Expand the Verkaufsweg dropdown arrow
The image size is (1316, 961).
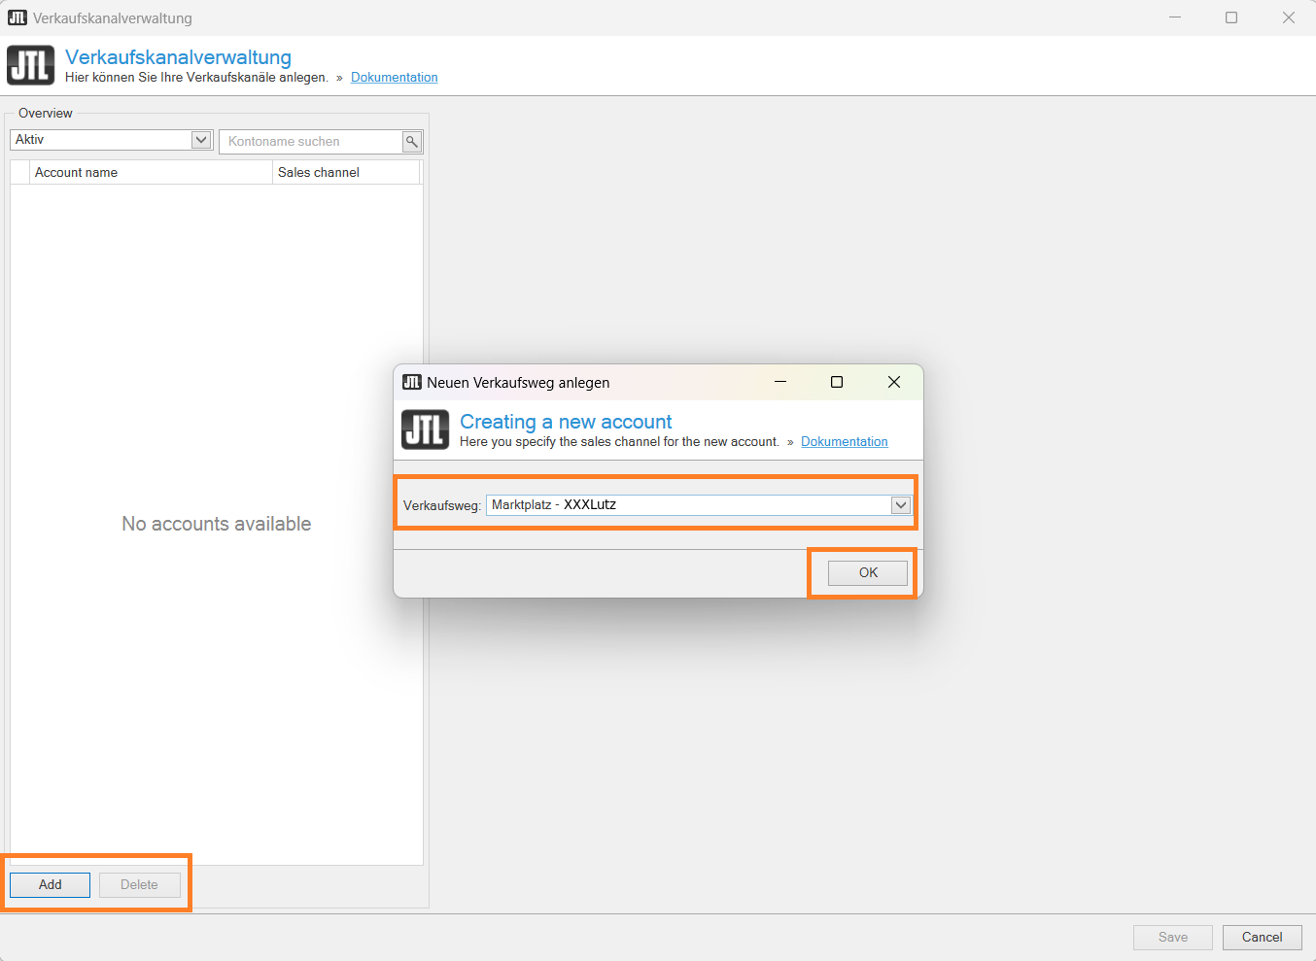coord(901,505)
